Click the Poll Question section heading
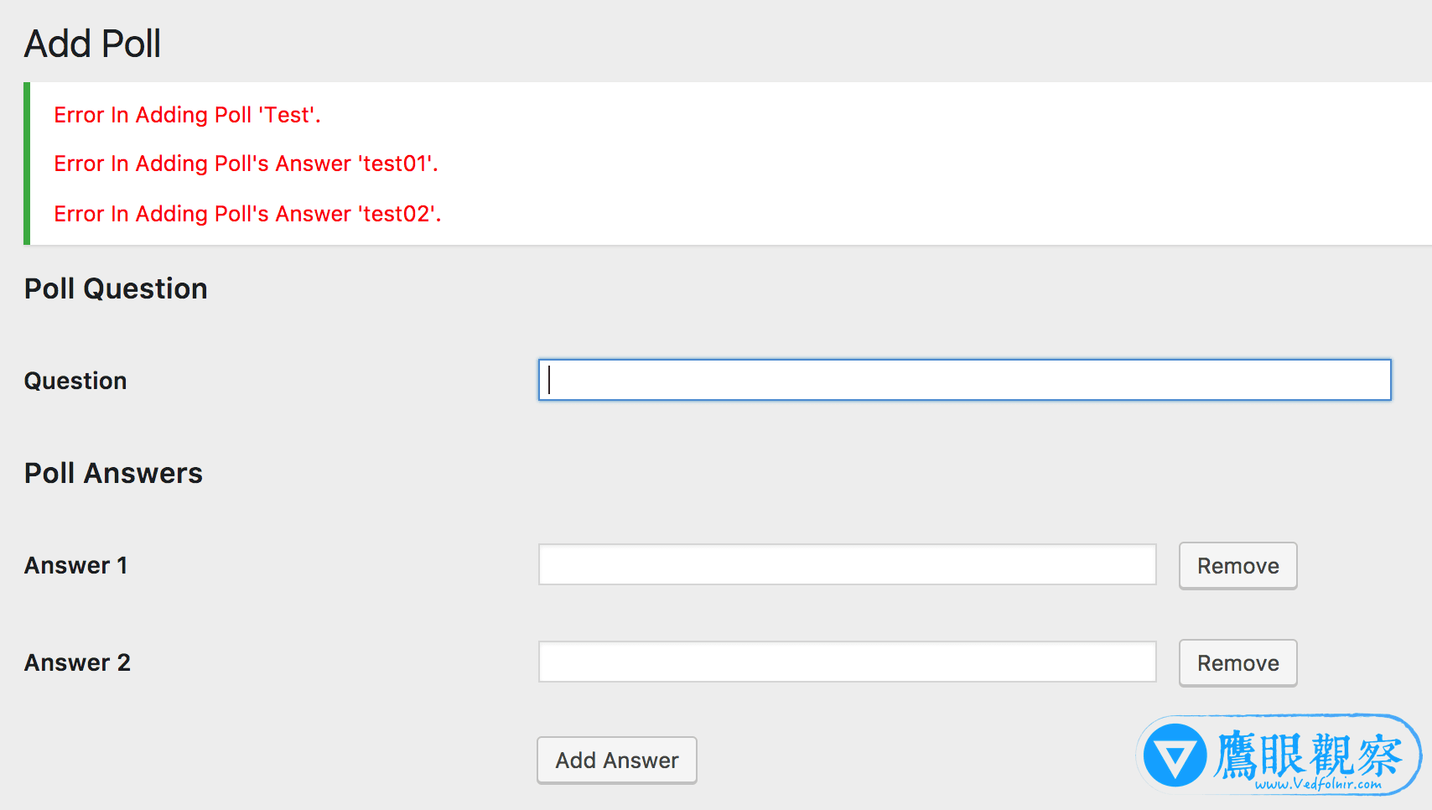Screen dimensions: 1432x810 click(x=116, y=288)
